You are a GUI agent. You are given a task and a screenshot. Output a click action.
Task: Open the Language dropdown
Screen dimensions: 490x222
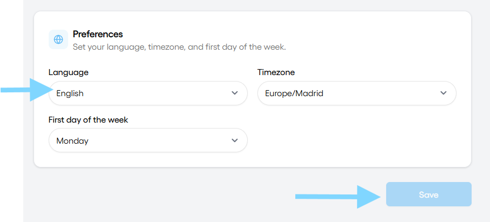(x=148, y=93)
